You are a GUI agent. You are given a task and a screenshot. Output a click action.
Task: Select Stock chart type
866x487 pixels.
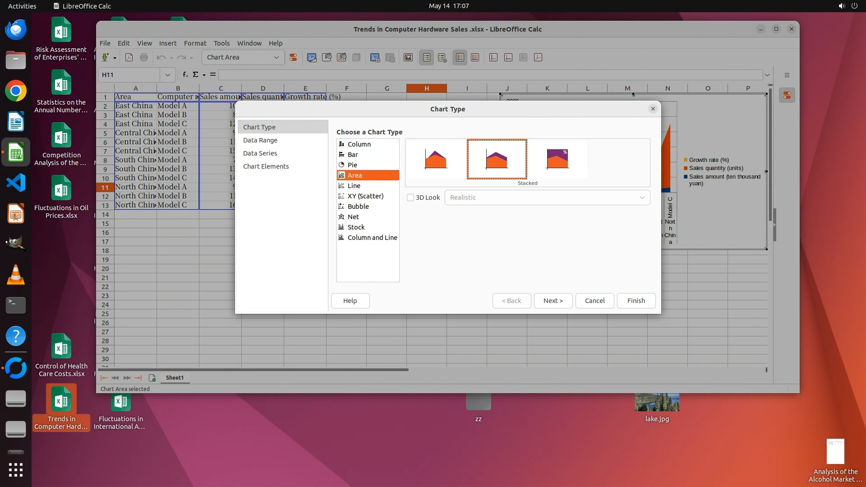[356, 227]
